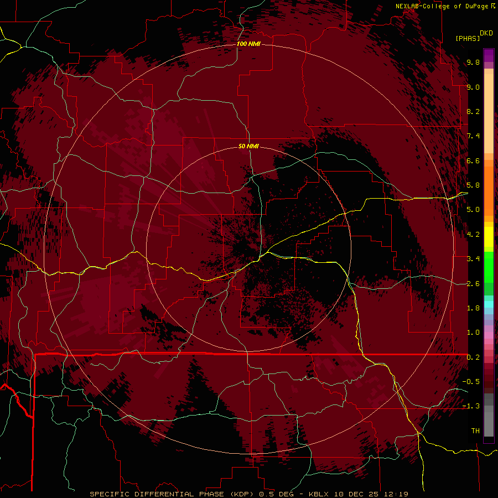
Task: Click the DKD product label
Action: [x=486, y=33]
